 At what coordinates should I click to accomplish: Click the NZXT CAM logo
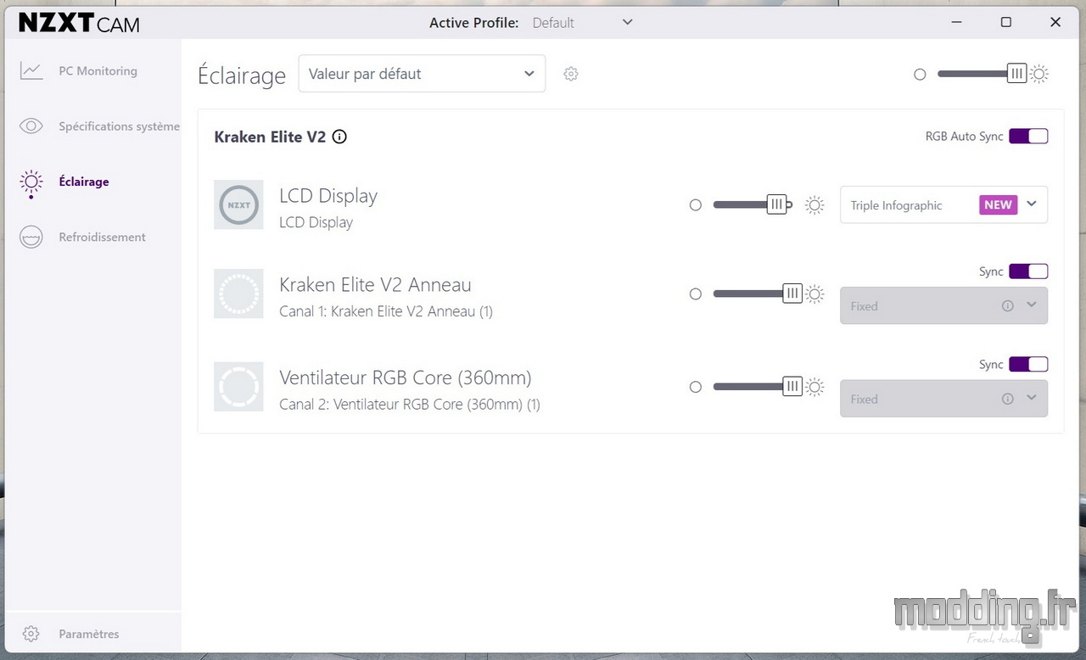(x=79, y=23)
